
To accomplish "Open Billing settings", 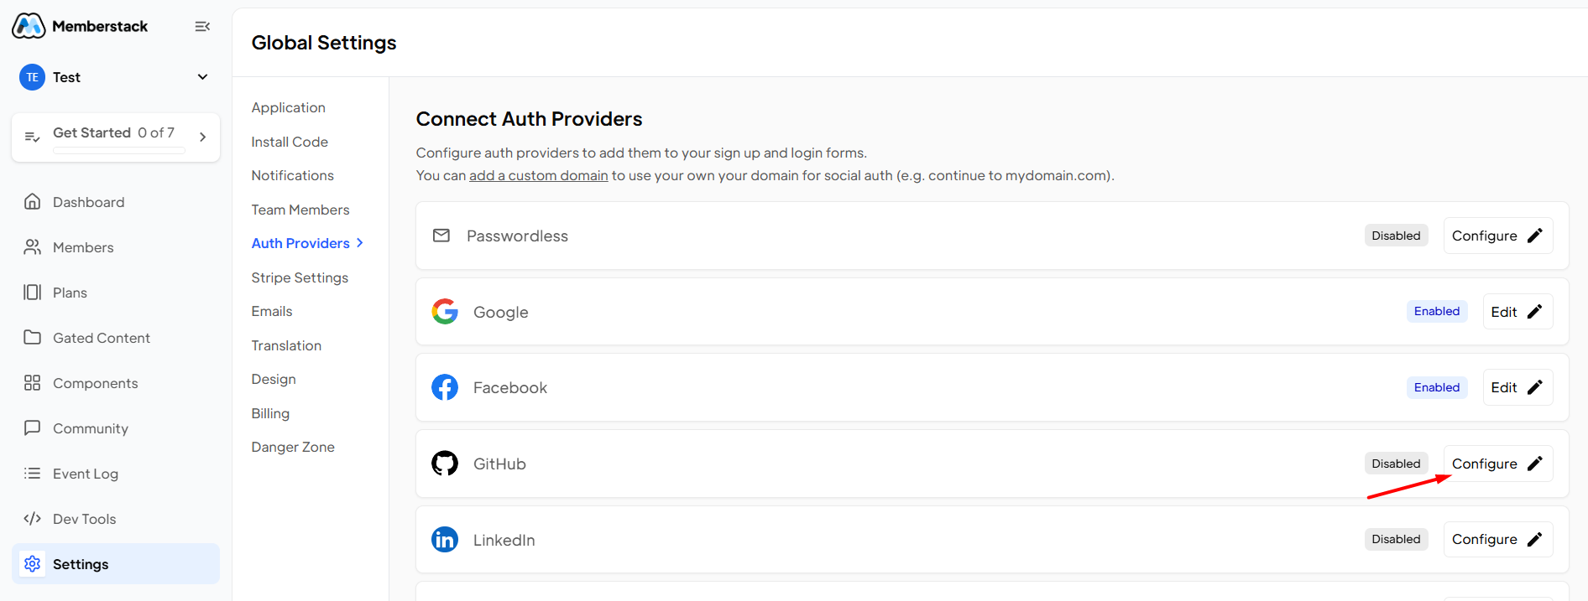I will click(x=270, y=413).
